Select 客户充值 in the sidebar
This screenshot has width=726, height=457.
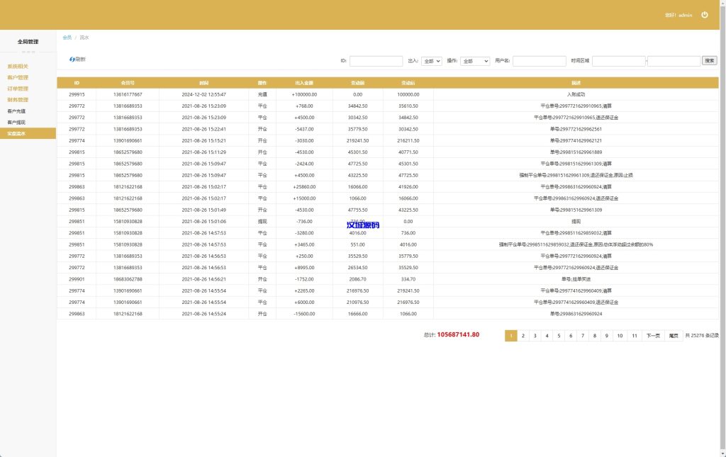click(x=18, y=111)
